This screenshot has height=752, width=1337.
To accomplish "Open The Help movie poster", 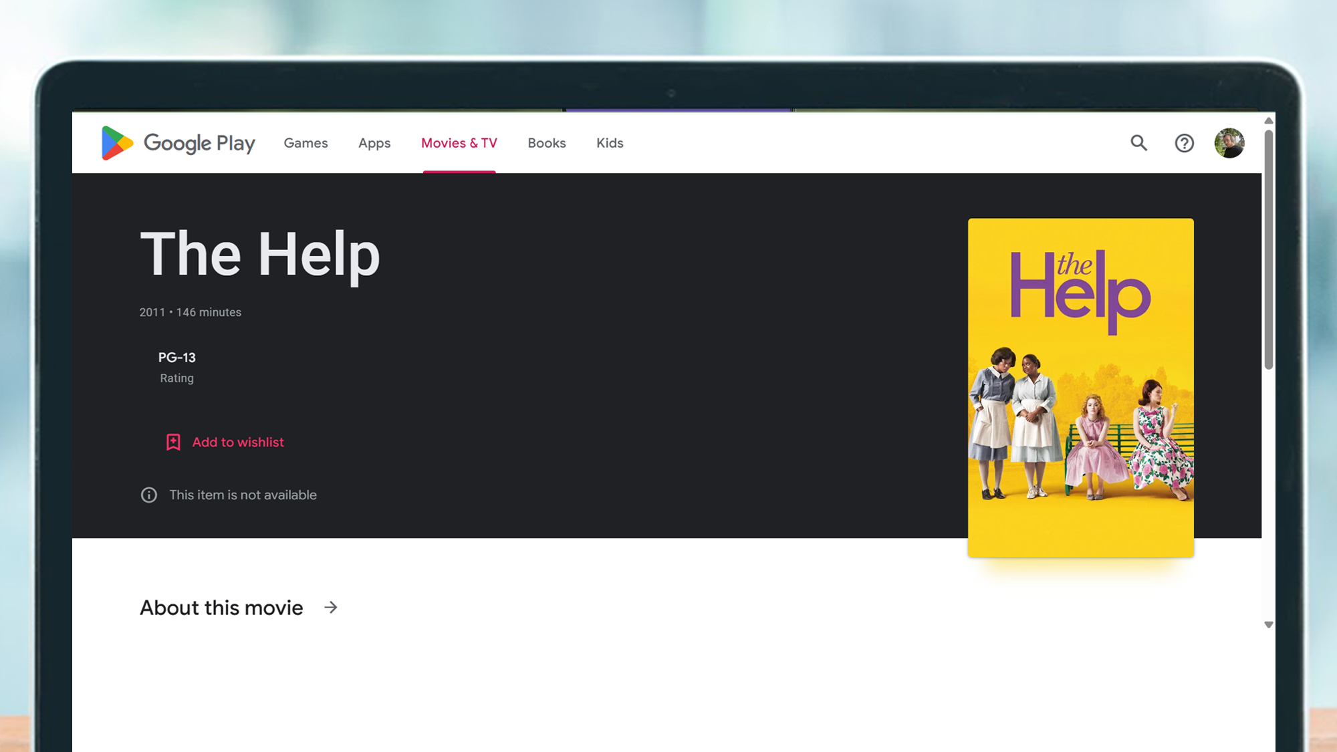I will (x=1080, y=387).
